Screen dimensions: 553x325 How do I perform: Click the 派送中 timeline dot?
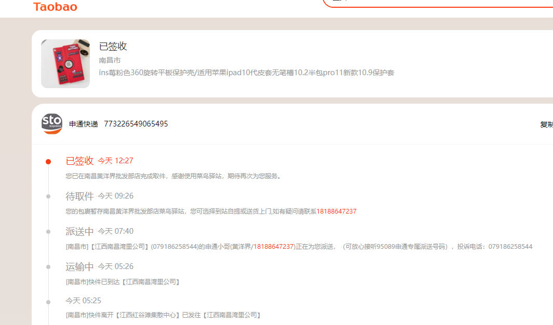click(48, 232)
